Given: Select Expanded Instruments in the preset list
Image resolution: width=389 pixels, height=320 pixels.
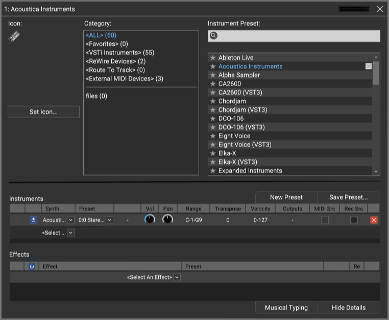Looking at the screenshot, I should click(x=290, y=171).
